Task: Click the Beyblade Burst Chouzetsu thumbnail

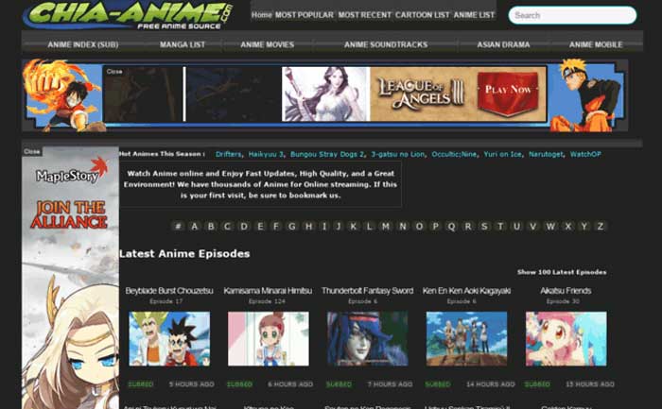Action: pyautogui.click(x=169, y=339)
